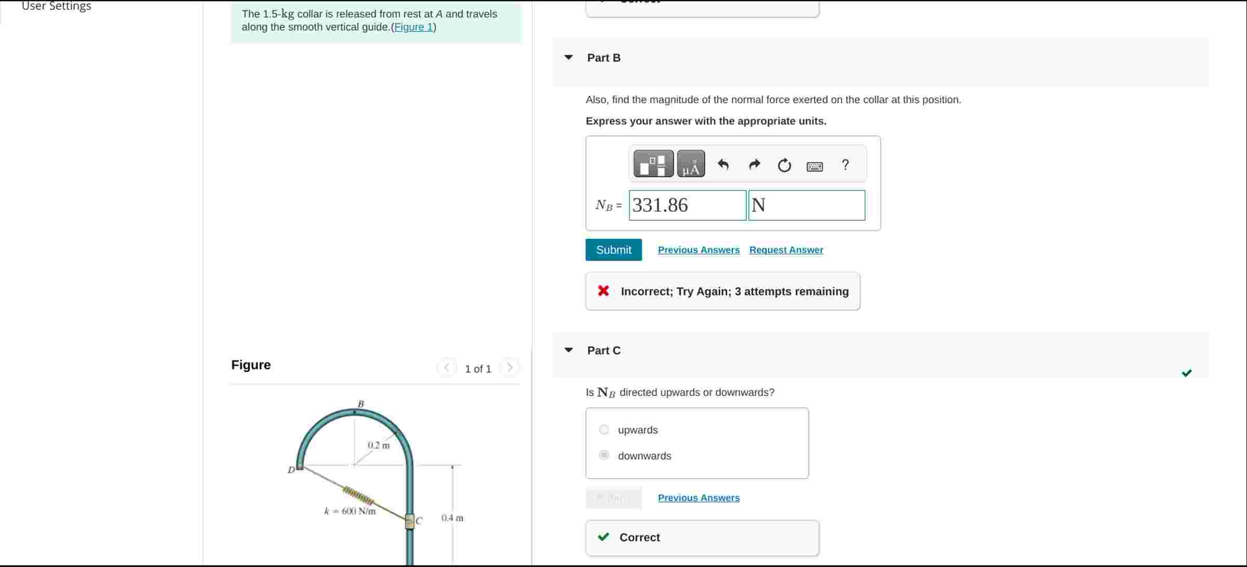Open the µÅ units symbols tool
Screen dimensions: 1247x567
coord(691,164)
